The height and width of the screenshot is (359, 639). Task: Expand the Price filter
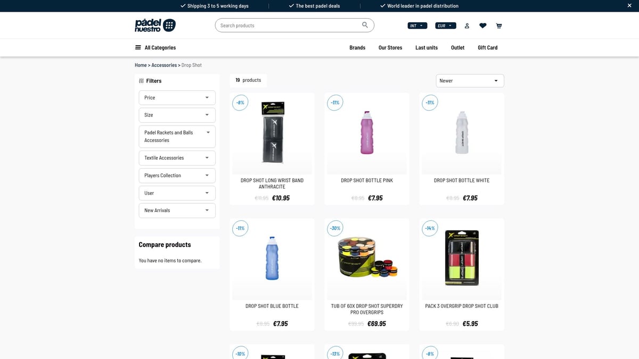point(177,97)
